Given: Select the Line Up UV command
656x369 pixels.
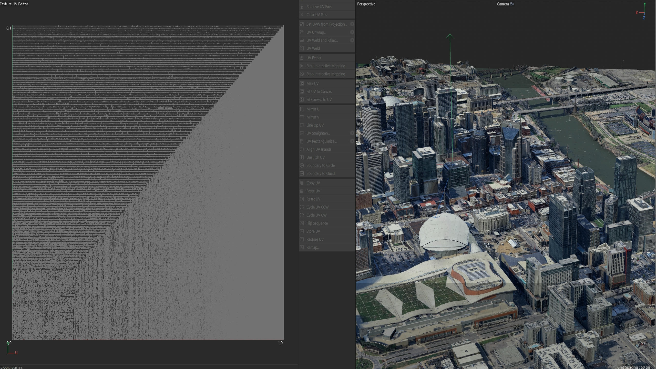Looking at the screenshot, I should pos(327,125).
